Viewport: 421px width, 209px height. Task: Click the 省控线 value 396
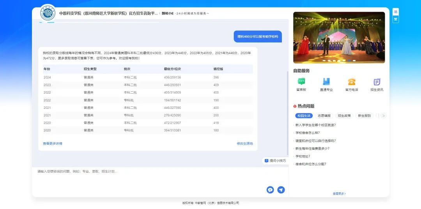(x=216, y=77)
